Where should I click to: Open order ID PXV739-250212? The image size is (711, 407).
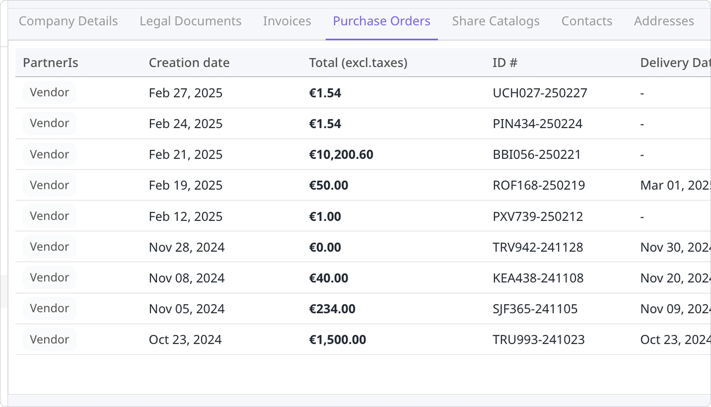[x=538, y=217]
